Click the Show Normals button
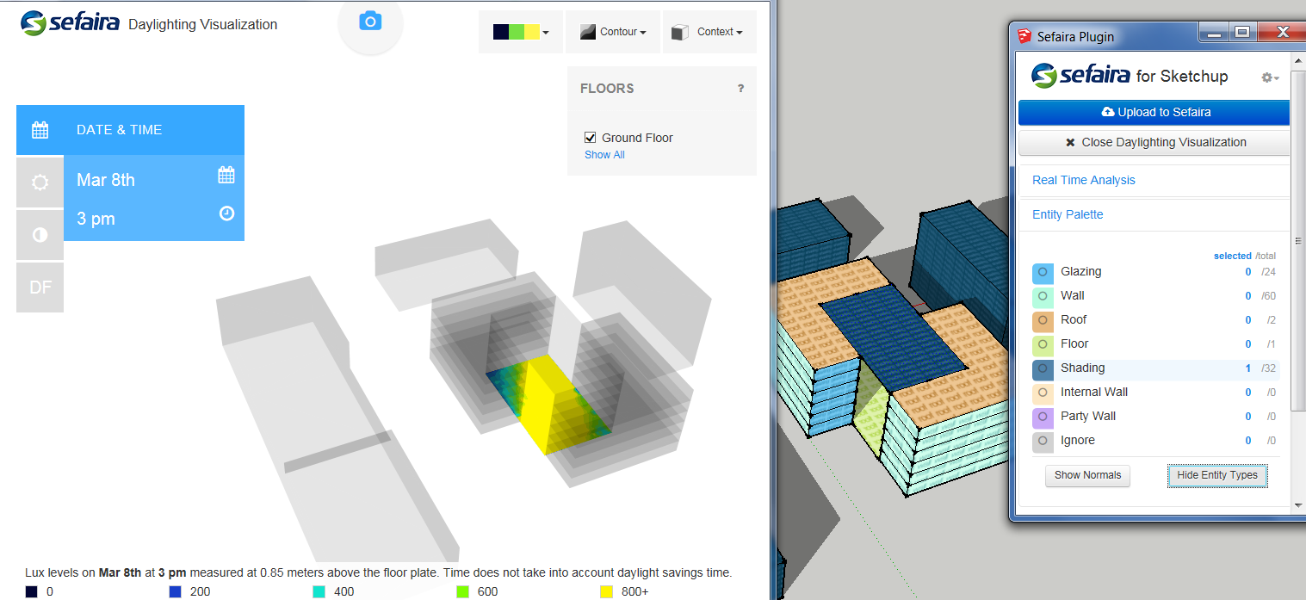 click(x=1087, y=475)
